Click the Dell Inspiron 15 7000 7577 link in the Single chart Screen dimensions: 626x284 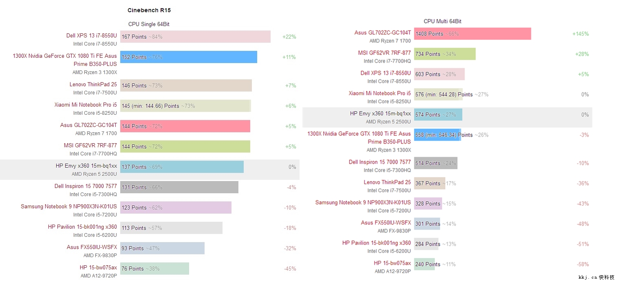pyautogui.click(x=86, y=186)
